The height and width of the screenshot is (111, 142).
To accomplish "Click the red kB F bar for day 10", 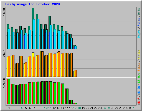I will pyautogui.click(x=45, y=93).
